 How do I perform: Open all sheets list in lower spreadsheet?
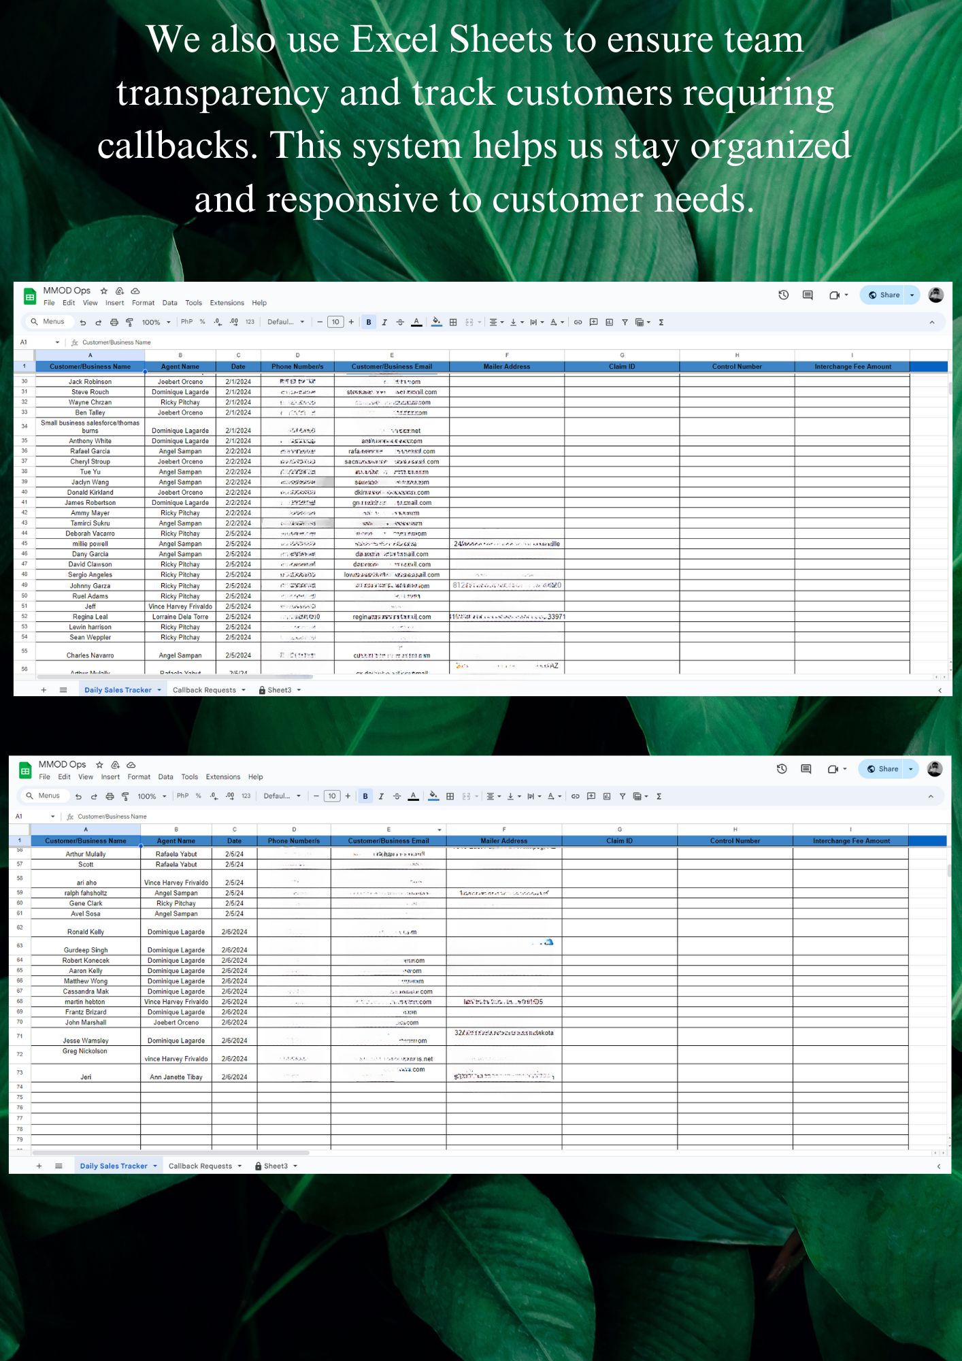click(x=59, y=1166)
